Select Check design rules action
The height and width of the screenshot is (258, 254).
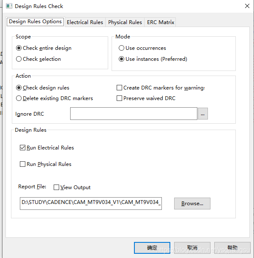pos(19,88)
